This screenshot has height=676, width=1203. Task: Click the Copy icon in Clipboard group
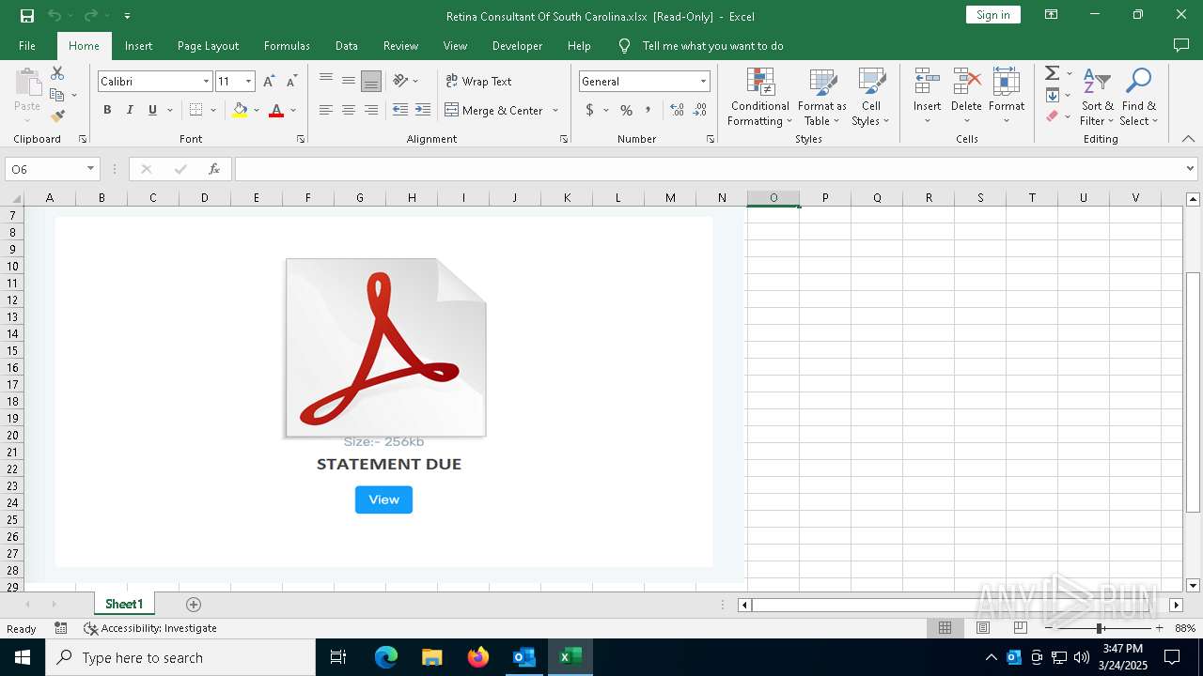57,95
